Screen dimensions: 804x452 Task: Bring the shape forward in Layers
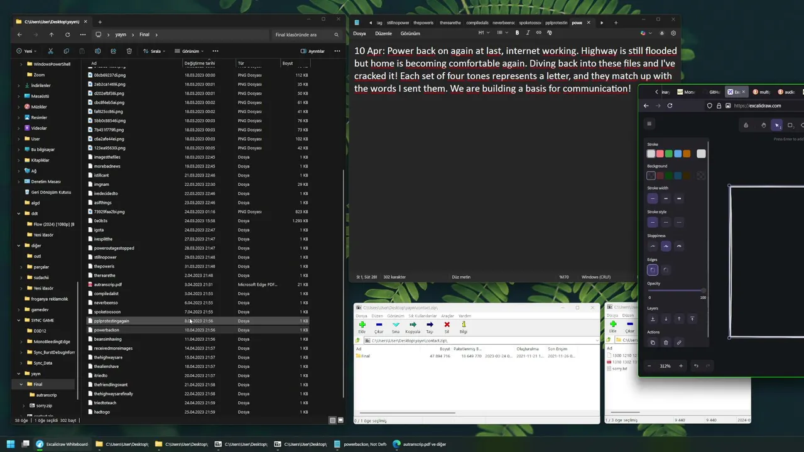click(679, 319)
